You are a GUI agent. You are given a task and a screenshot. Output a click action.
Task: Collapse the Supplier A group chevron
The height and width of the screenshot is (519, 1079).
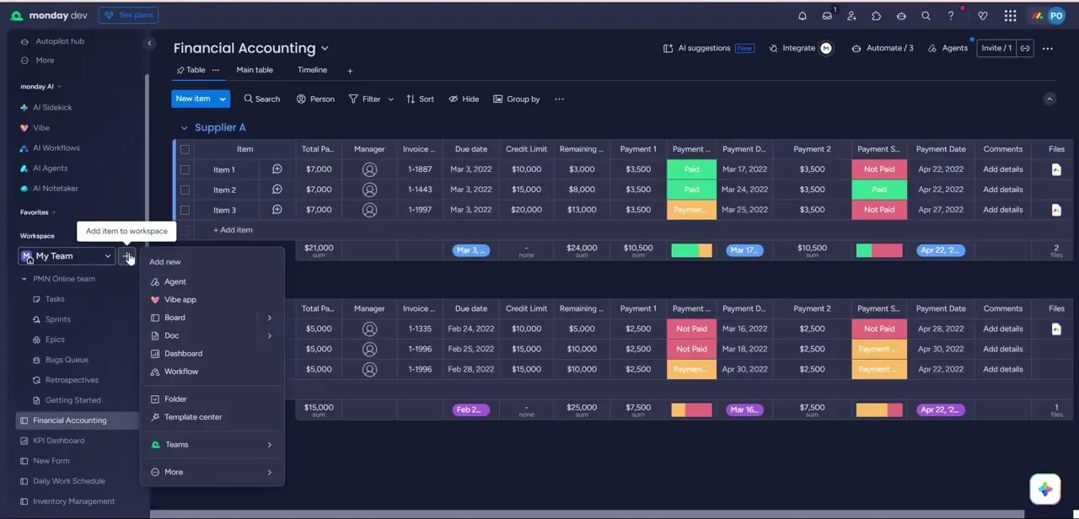184,128
